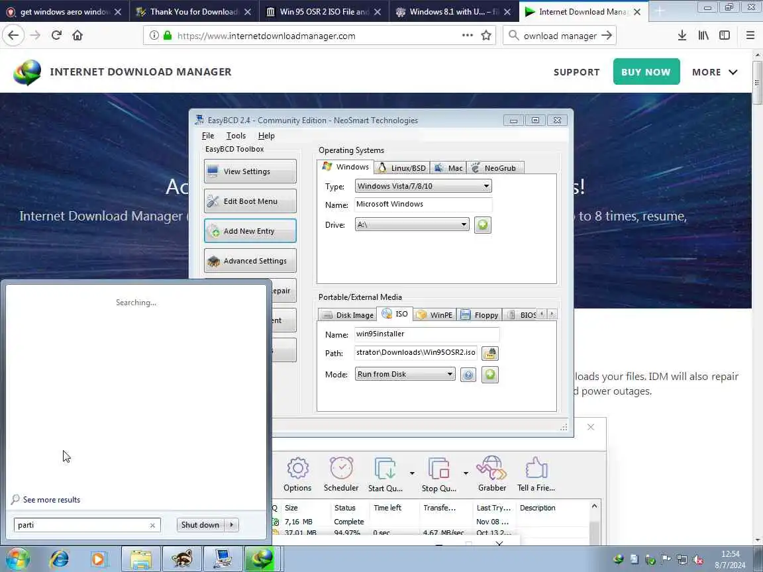This screenshot has width=763, height=572.
Task: Click the Windows Start orb
Action: coord(18,559)
